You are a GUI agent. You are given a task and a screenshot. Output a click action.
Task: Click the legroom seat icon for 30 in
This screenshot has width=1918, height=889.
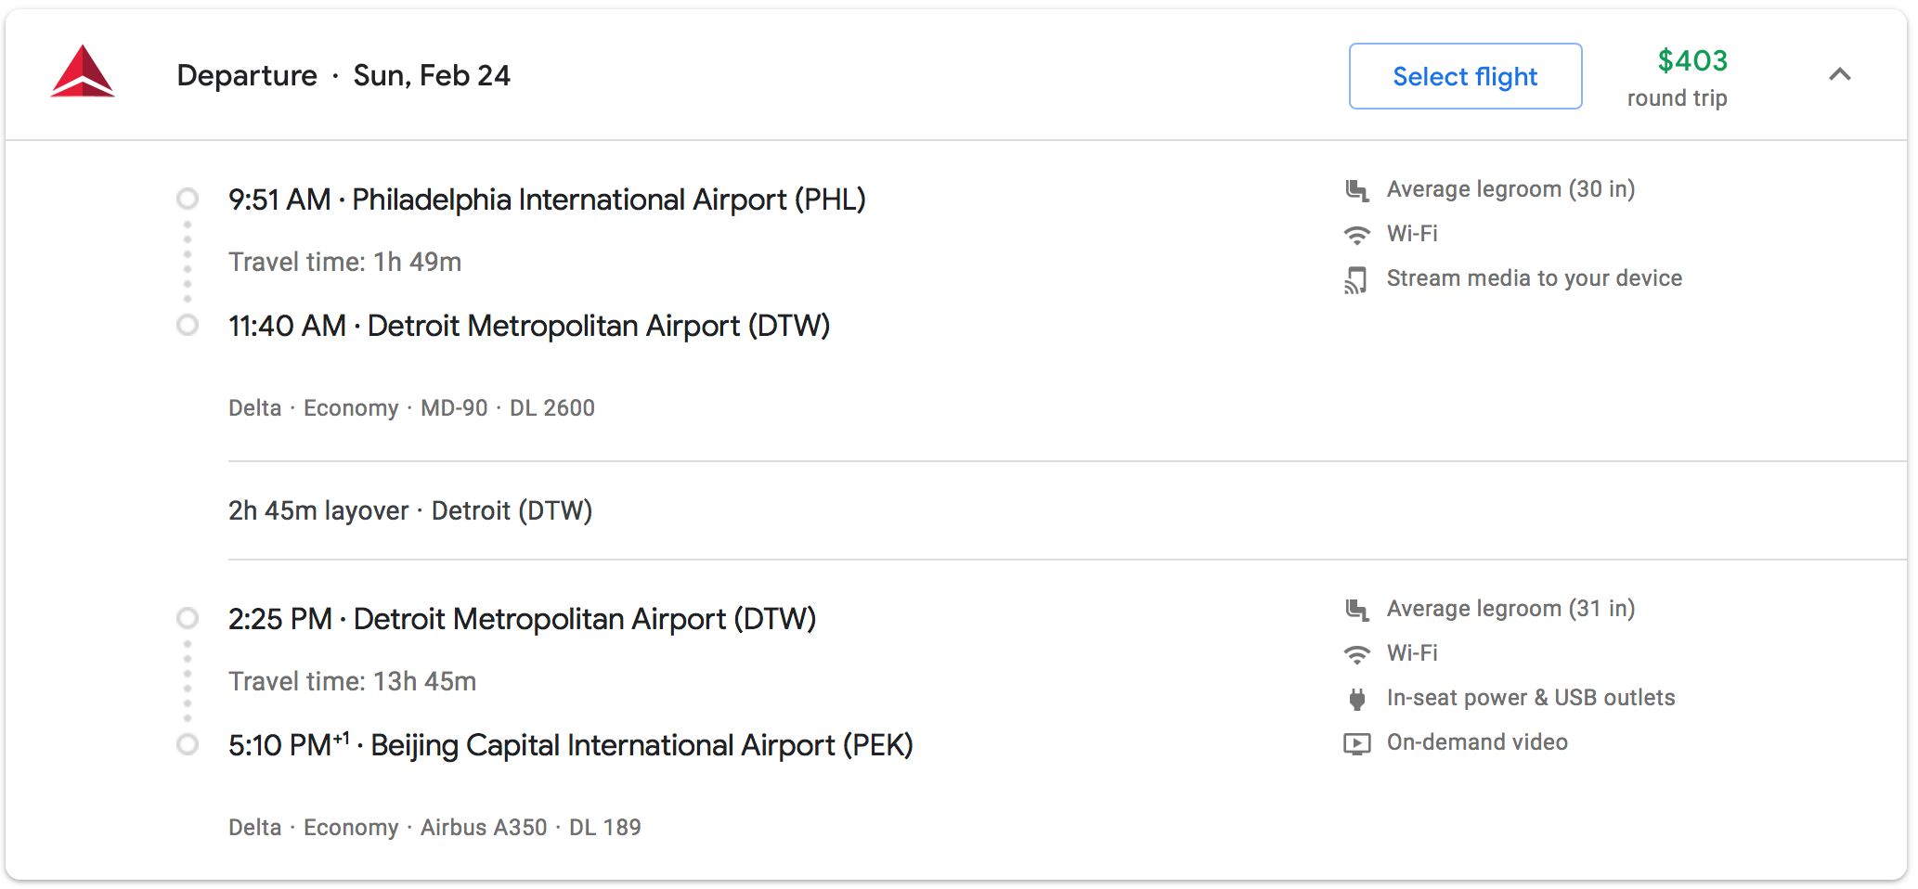coord(1357,190)
